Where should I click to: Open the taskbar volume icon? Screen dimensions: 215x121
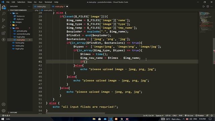coord(191,119)
